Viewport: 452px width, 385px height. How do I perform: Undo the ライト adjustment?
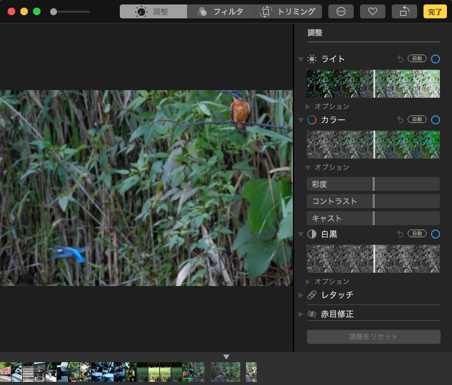(x=400, y=59)
